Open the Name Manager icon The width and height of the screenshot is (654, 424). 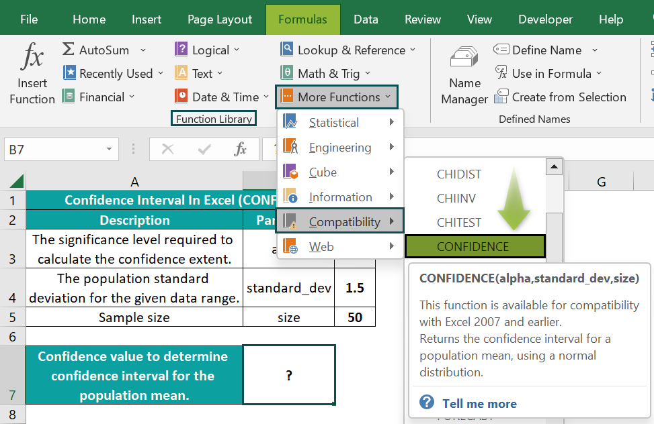click(464, 56)
